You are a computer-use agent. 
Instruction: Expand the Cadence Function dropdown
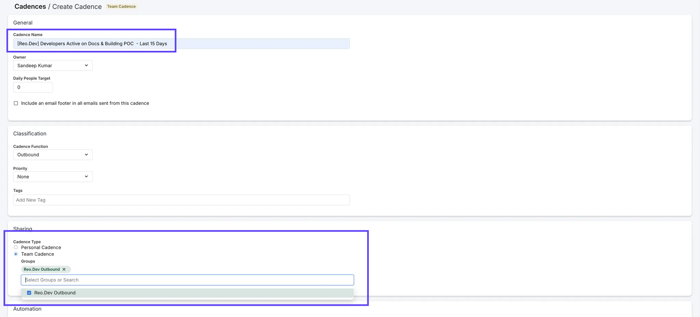coord(53,155)
